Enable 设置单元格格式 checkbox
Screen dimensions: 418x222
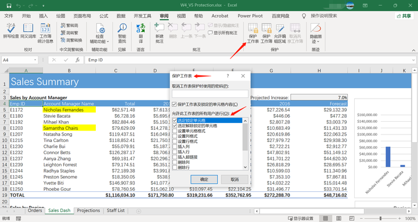pos(175,131)
